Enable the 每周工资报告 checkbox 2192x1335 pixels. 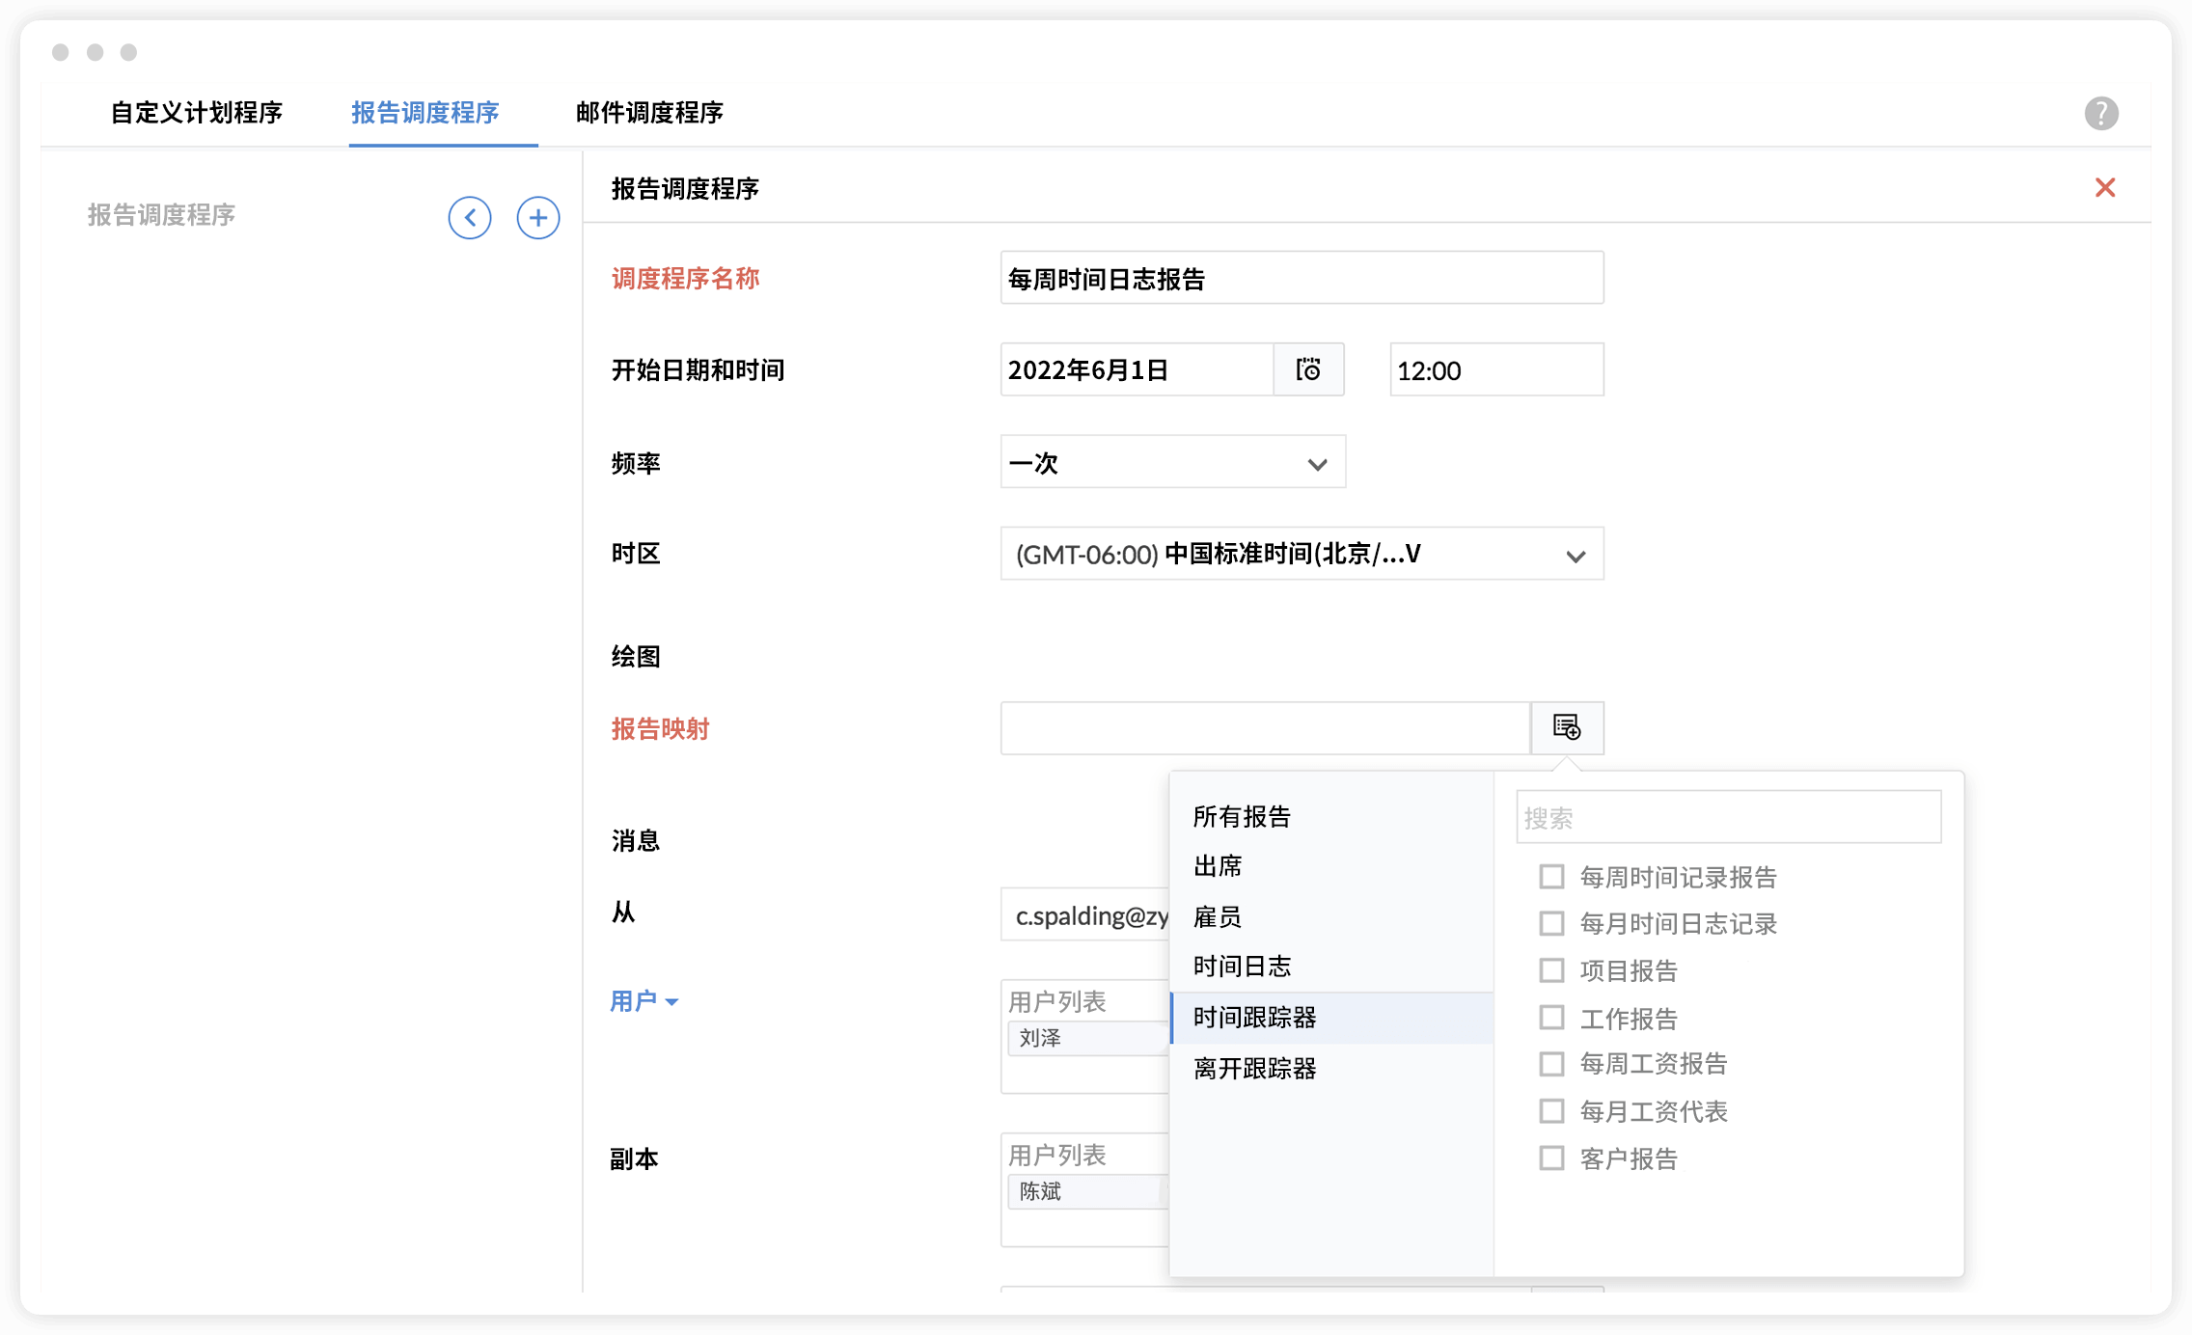[x=1551, y=1064]
